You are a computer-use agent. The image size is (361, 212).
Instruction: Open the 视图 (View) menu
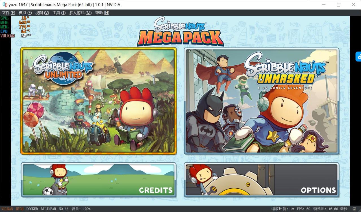tap(42, 13)
